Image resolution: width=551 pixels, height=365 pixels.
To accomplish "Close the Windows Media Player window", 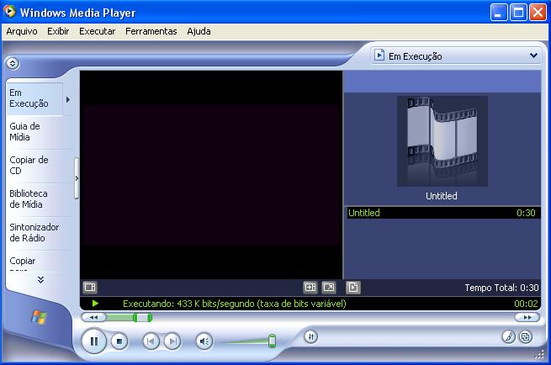I will 538,13.
